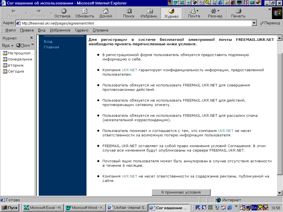Expand history panel toolbar overflow chevron

click(33, 44)
